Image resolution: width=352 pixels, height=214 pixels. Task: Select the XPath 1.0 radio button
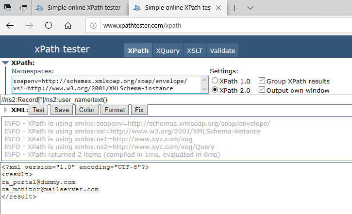coord(215,80)
